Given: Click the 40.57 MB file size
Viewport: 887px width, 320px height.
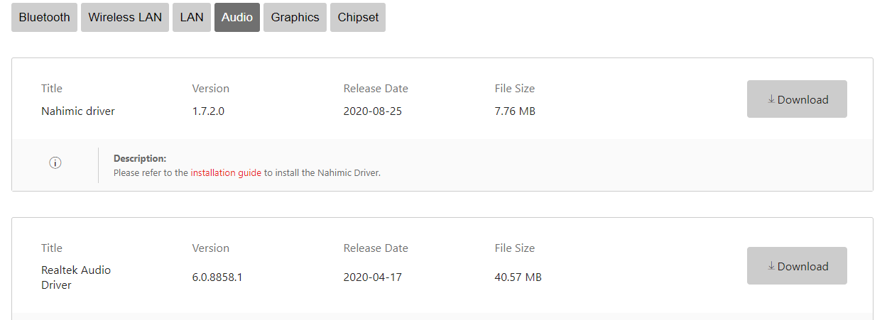Looking at the screenshot, I should pos(518,277).
